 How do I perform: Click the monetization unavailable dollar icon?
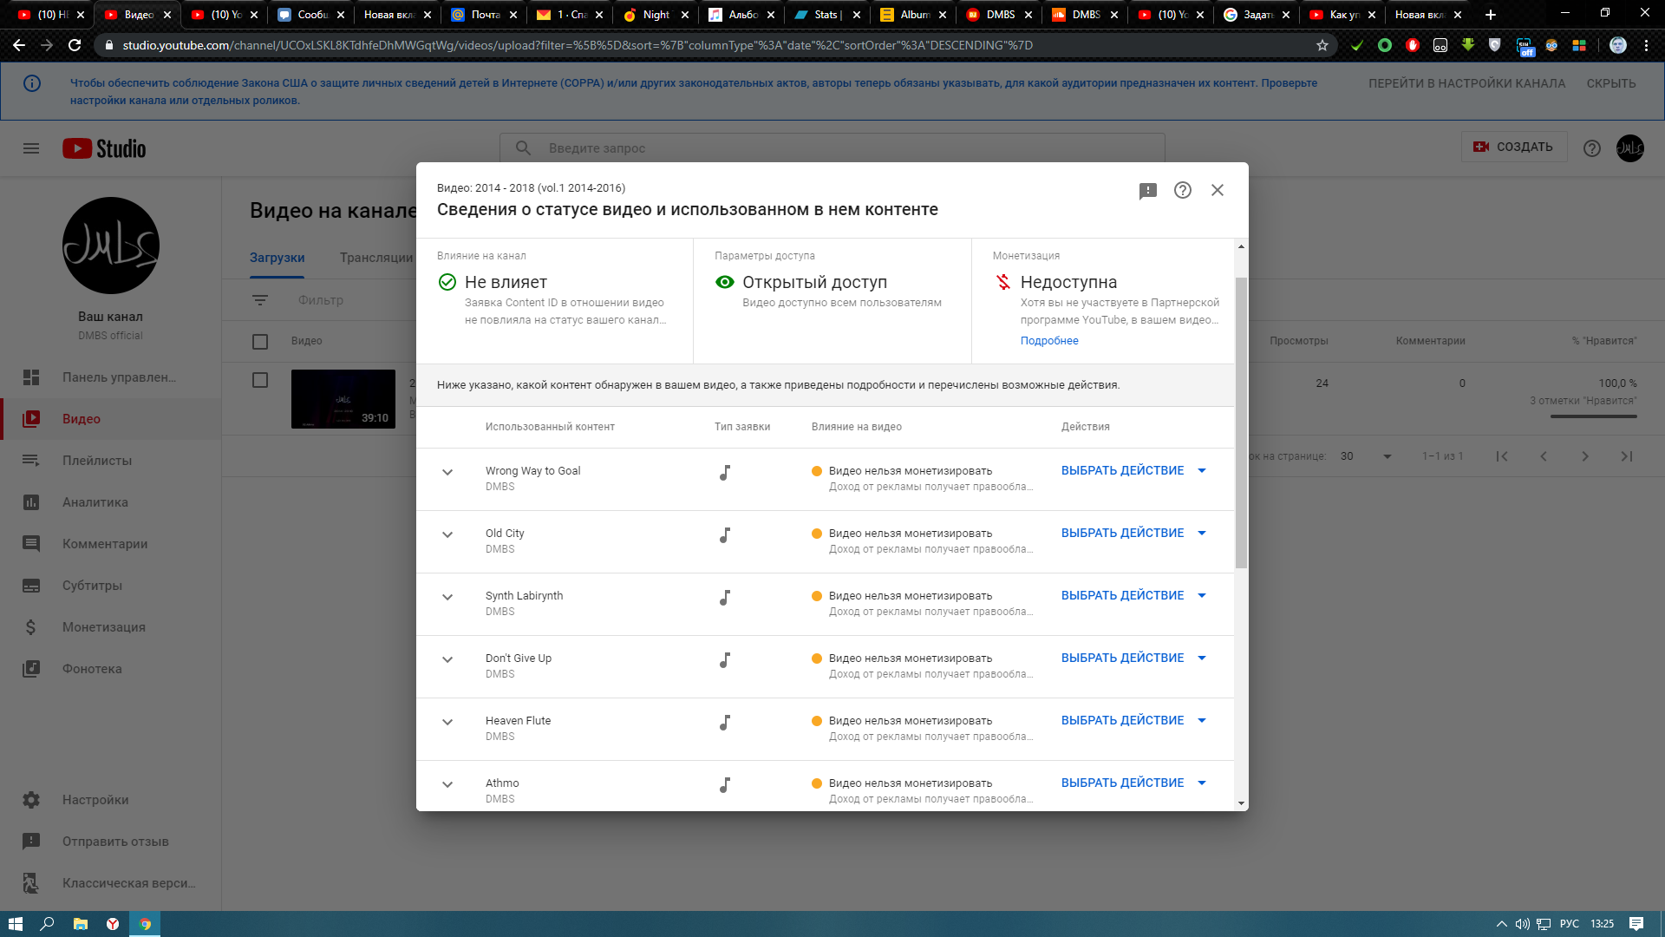click(x=1003, y=282)
